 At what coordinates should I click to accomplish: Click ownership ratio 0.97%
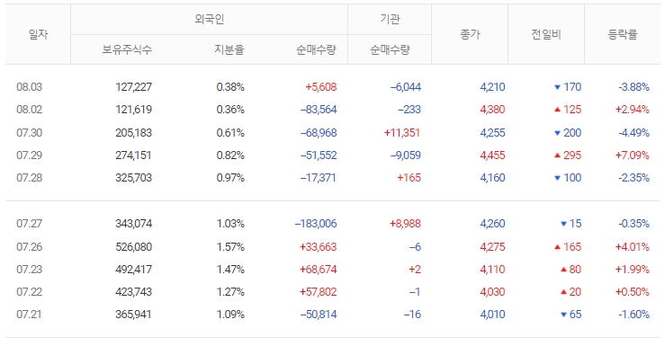(x=230, y=177)
